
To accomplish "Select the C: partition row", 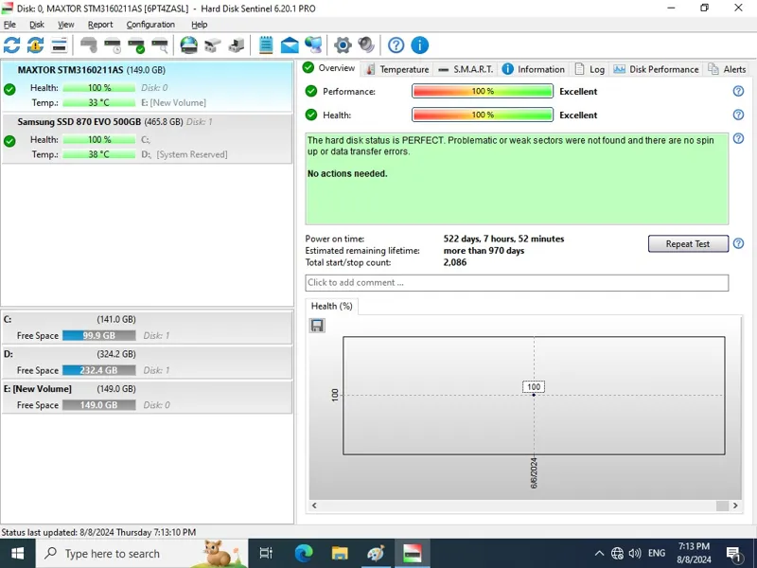I will [x=148, y=328].
